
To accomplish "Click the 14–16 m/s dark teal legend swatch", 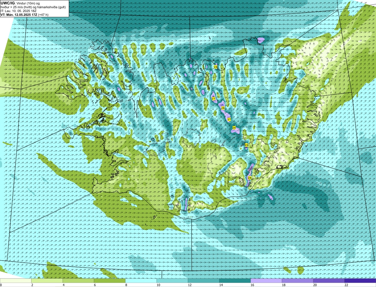I will 235,281.
